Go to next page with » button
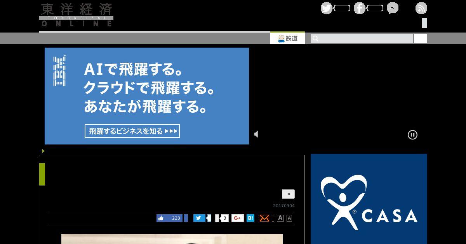The image size is (466, 244). pos(288,194)
